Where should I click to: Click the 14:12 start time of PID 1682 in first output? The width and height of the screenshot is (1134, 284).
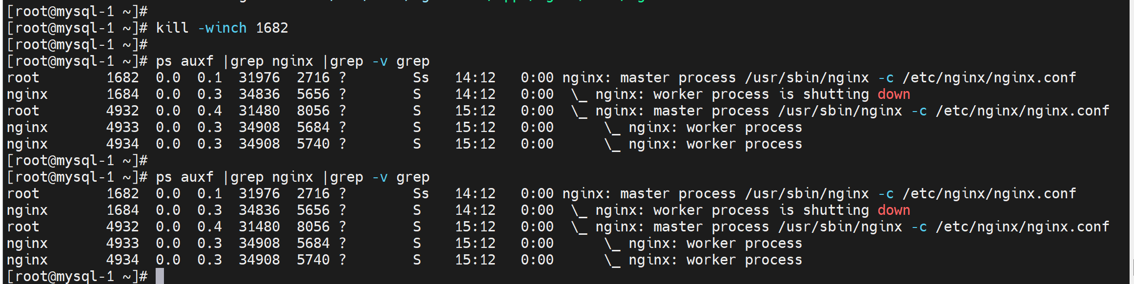[x=475, y=78]
